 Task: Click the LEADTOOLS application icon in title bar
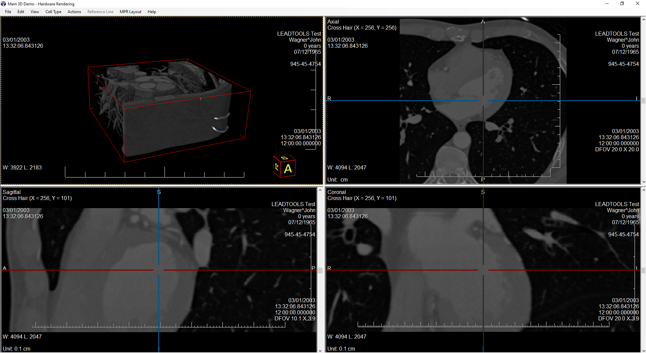tap(3, 4)
